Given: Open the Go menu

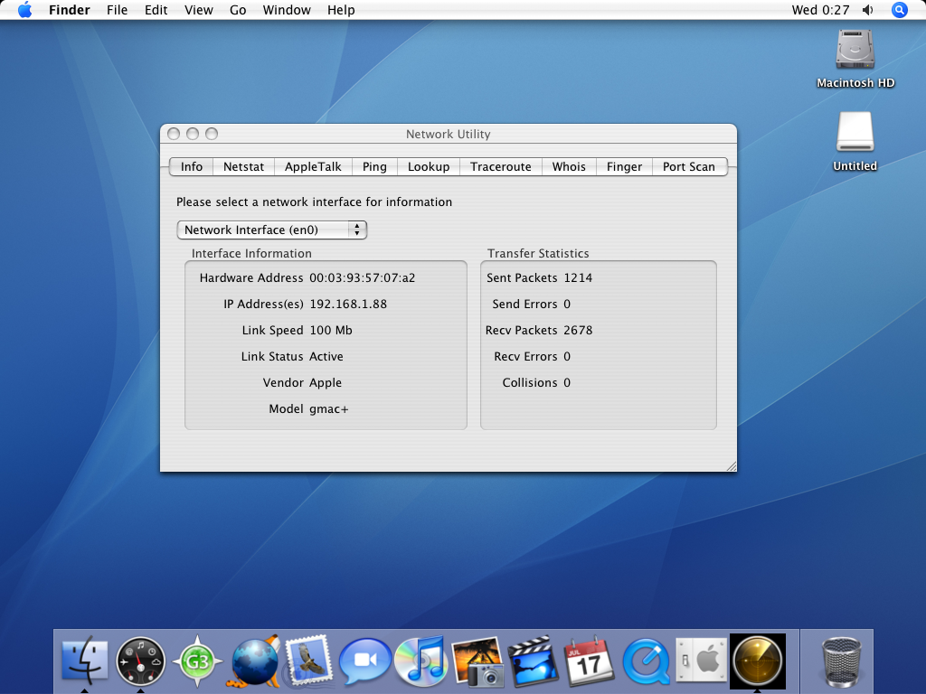Looking at the screenshot, I should point(238,10).
